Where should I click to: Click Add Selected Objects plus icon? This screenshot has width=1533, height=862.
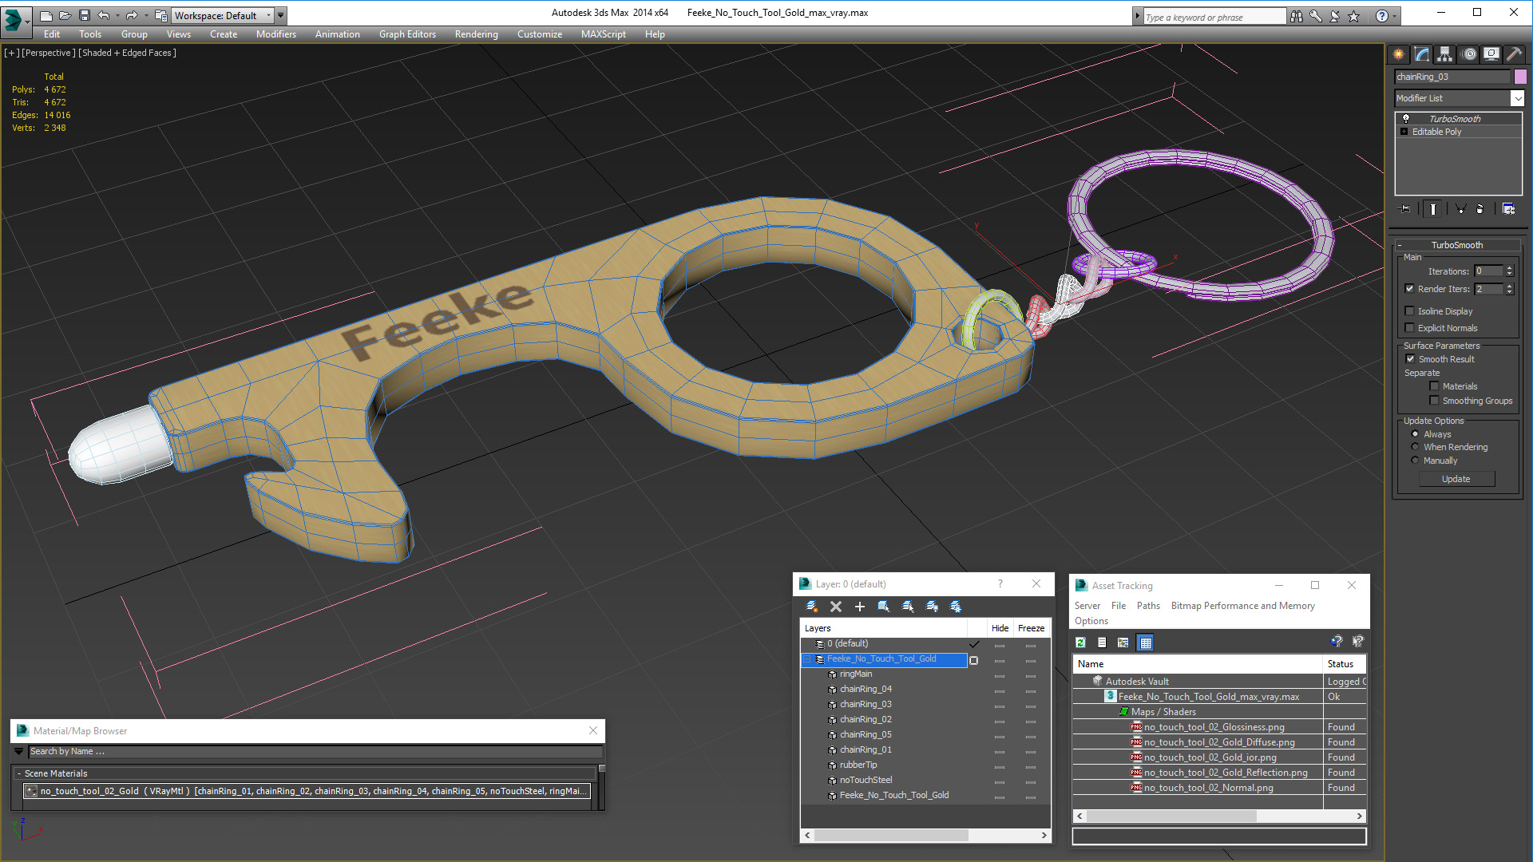click(x=860, y=607)
